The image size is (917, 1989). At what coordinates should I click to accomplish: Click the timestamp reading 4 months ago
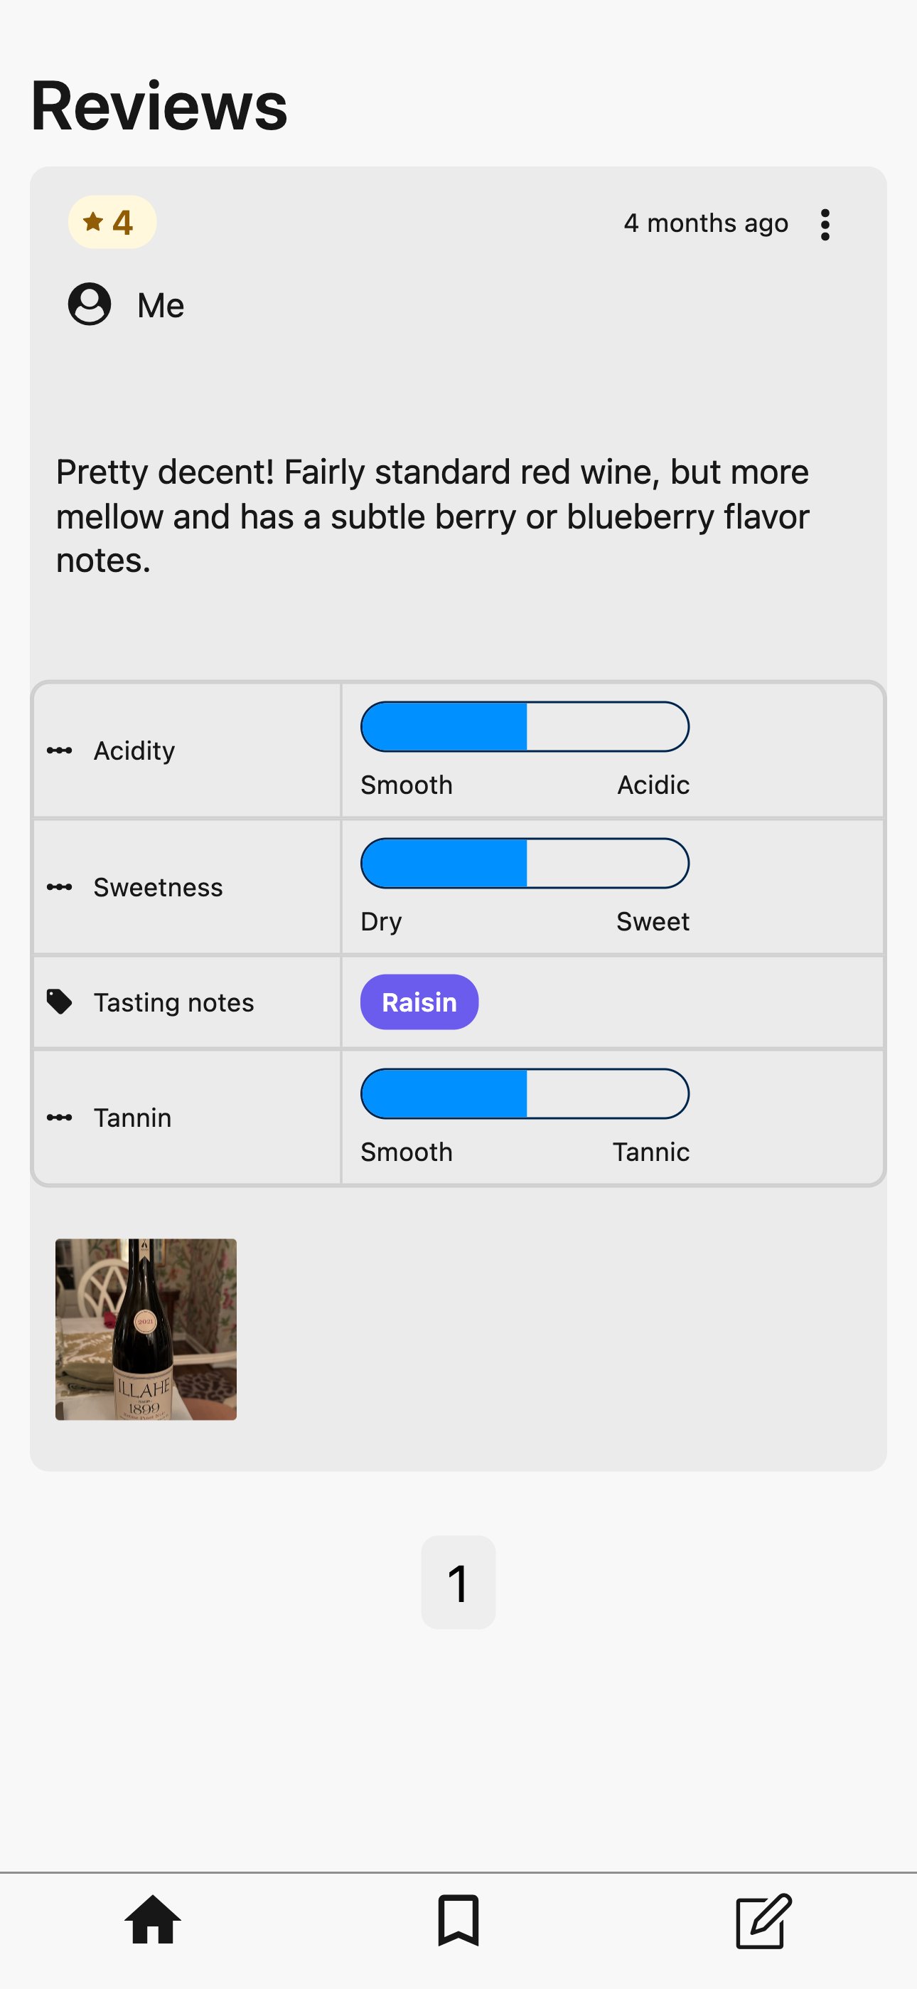(x=707, y=223)
